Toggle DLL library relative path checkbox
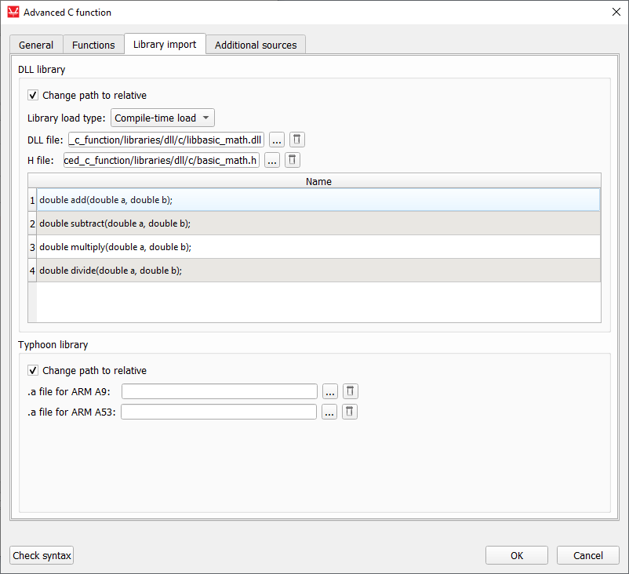 [33, 96]
